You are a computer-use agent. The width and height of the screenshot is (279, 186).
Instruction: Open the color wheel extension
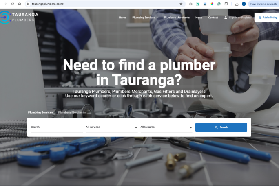tap(212, 4)
